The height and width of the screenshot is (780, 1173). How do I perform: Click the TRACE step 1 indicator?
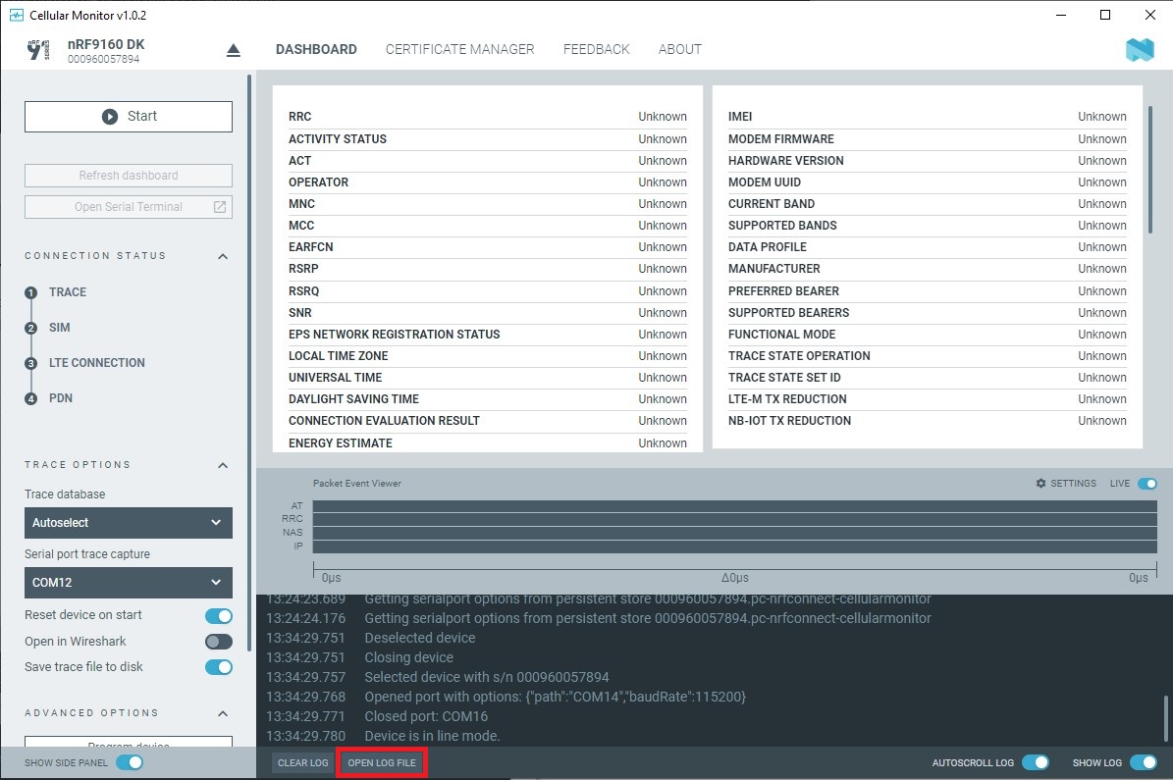pyautogui.click(x=30, y=292)
